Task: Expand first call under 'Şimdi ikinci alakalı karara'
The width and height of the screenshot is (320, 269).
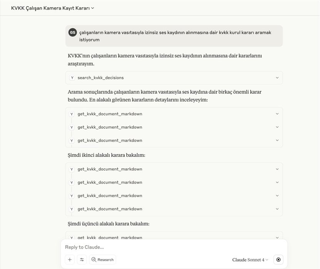Action: (174, 169)
